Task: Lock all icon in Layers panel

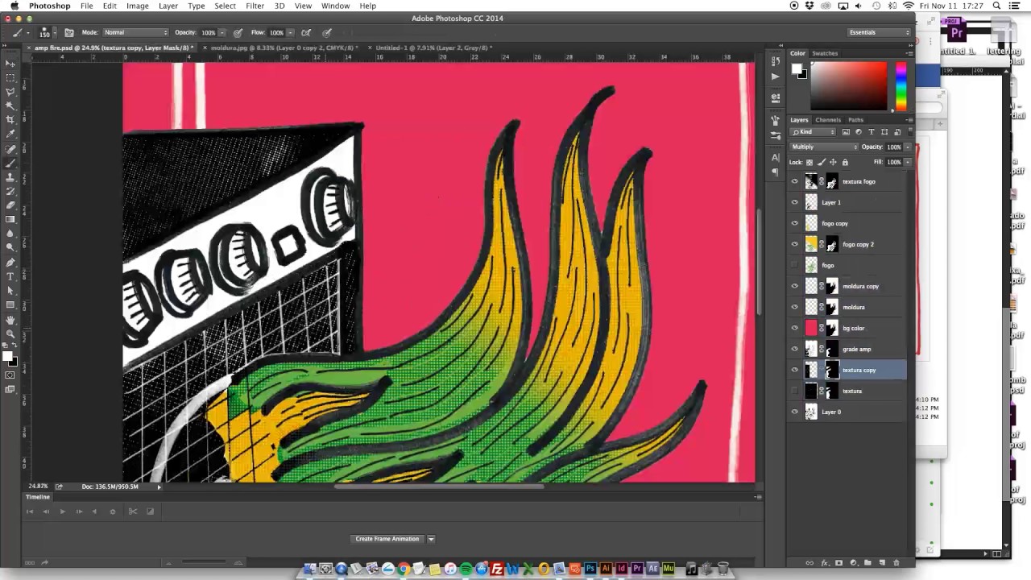Action: (x=845, y=162)
